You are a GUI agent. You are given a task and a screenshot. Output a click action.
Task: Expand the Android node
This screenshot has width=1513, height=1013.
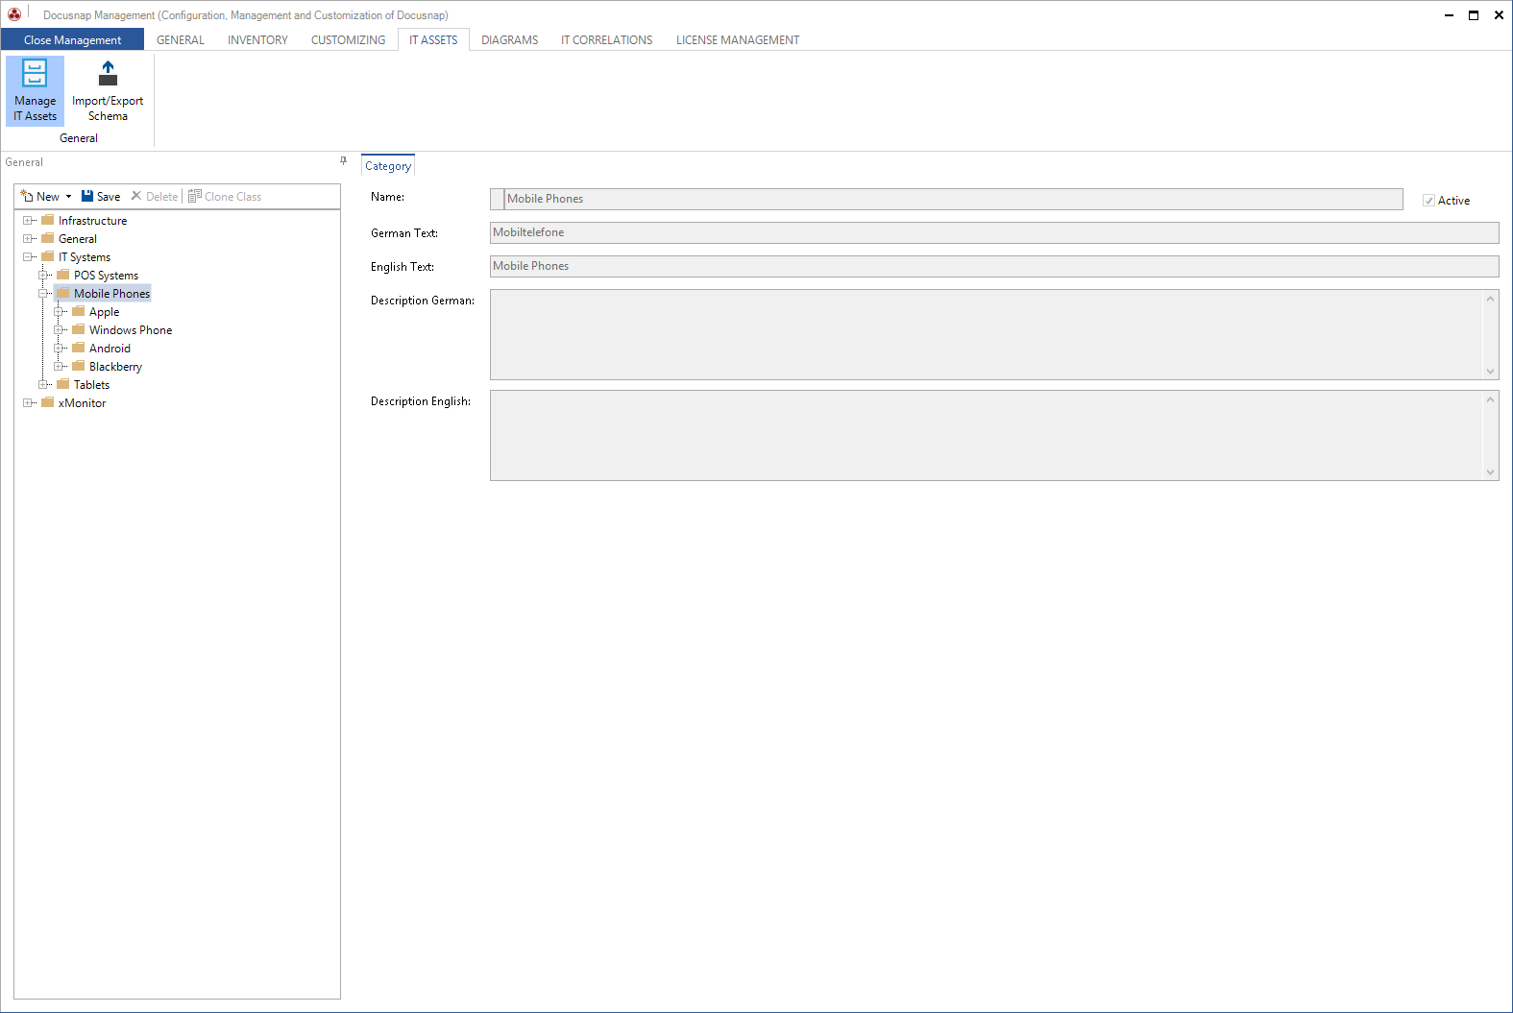pyautogui.click(x=59, y=348)
